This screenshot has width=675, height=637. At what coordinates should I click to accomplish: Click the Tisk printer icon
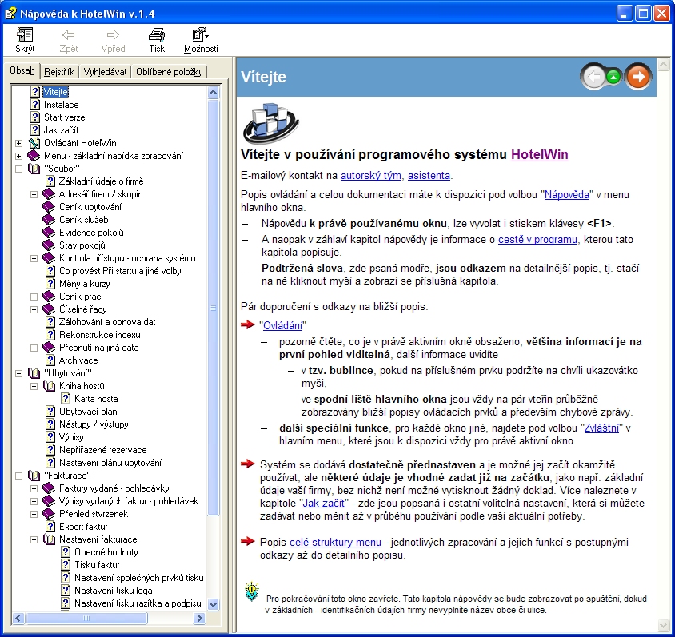point(157,35)
